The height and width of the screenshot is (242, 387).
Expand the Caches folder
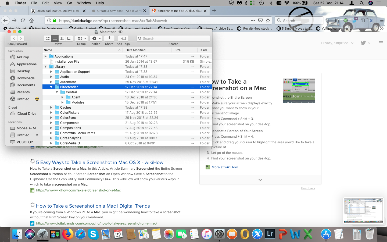pos(51,107)
